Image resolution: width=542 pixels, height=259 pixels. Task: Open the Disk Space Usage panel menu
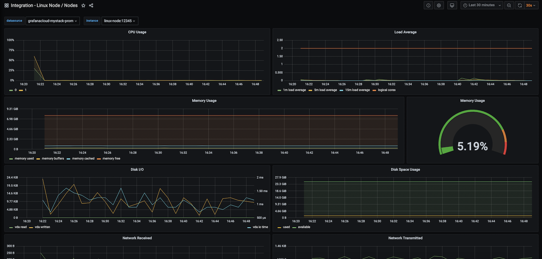coord(405,170)
